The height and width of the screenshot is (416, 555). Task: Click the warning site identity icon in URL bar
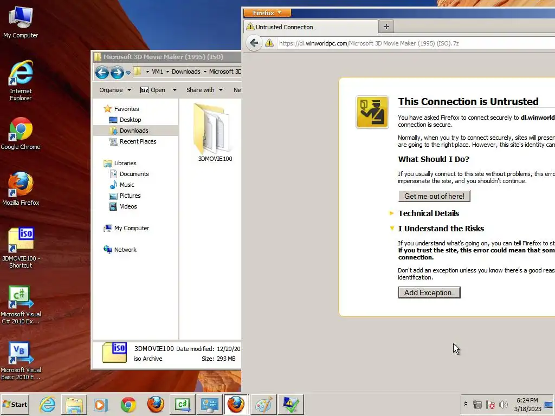[x=269, y=43]
